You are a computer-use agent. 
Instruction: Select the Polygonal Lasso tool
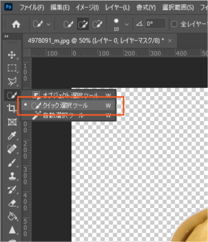[x=12, y=81]
